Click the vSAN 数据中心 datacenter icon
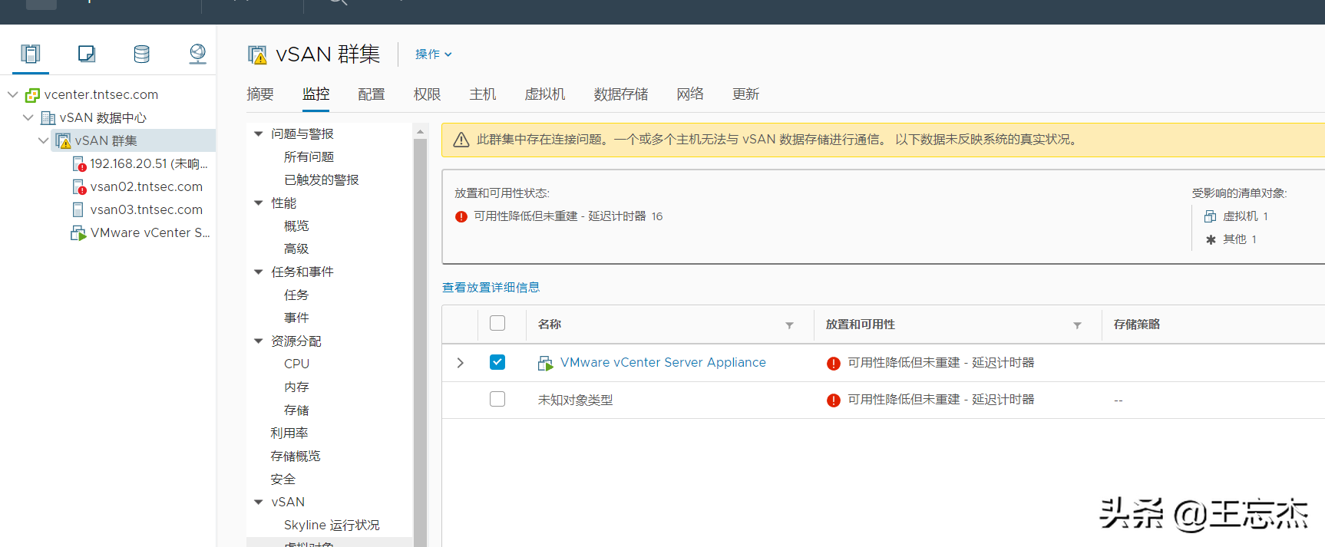The width and height of the screenshot is (1325, 547). (x=48, y=118)
